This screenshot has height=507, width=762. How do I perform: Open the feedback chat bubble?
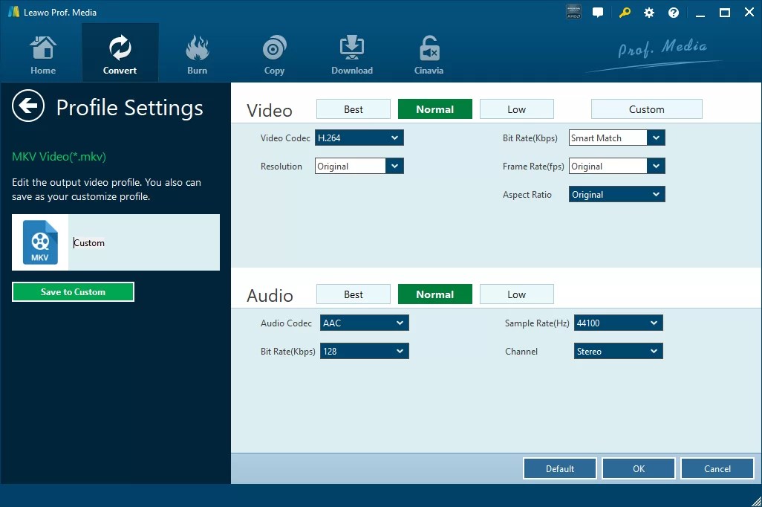(x=598, y=12)
